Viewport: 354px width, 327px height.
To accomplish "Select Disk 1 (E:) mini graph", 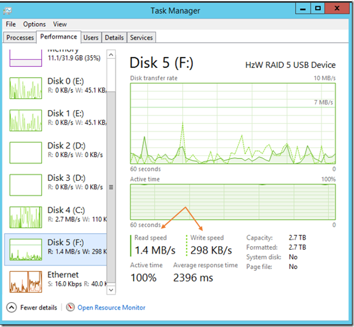I will [x=26, y=120].
